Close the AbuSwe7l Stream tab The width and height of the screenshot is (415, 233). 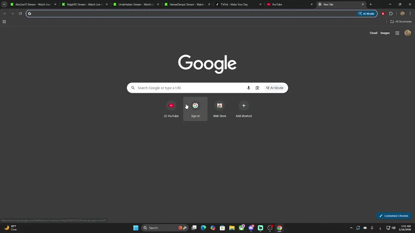point(55,5)
